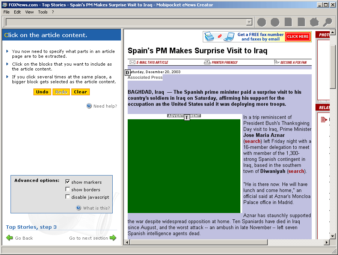The width and height of the screenshot is (338, 255).
Task: Click the Associated Press byline
Action: (x=145, y=78)
